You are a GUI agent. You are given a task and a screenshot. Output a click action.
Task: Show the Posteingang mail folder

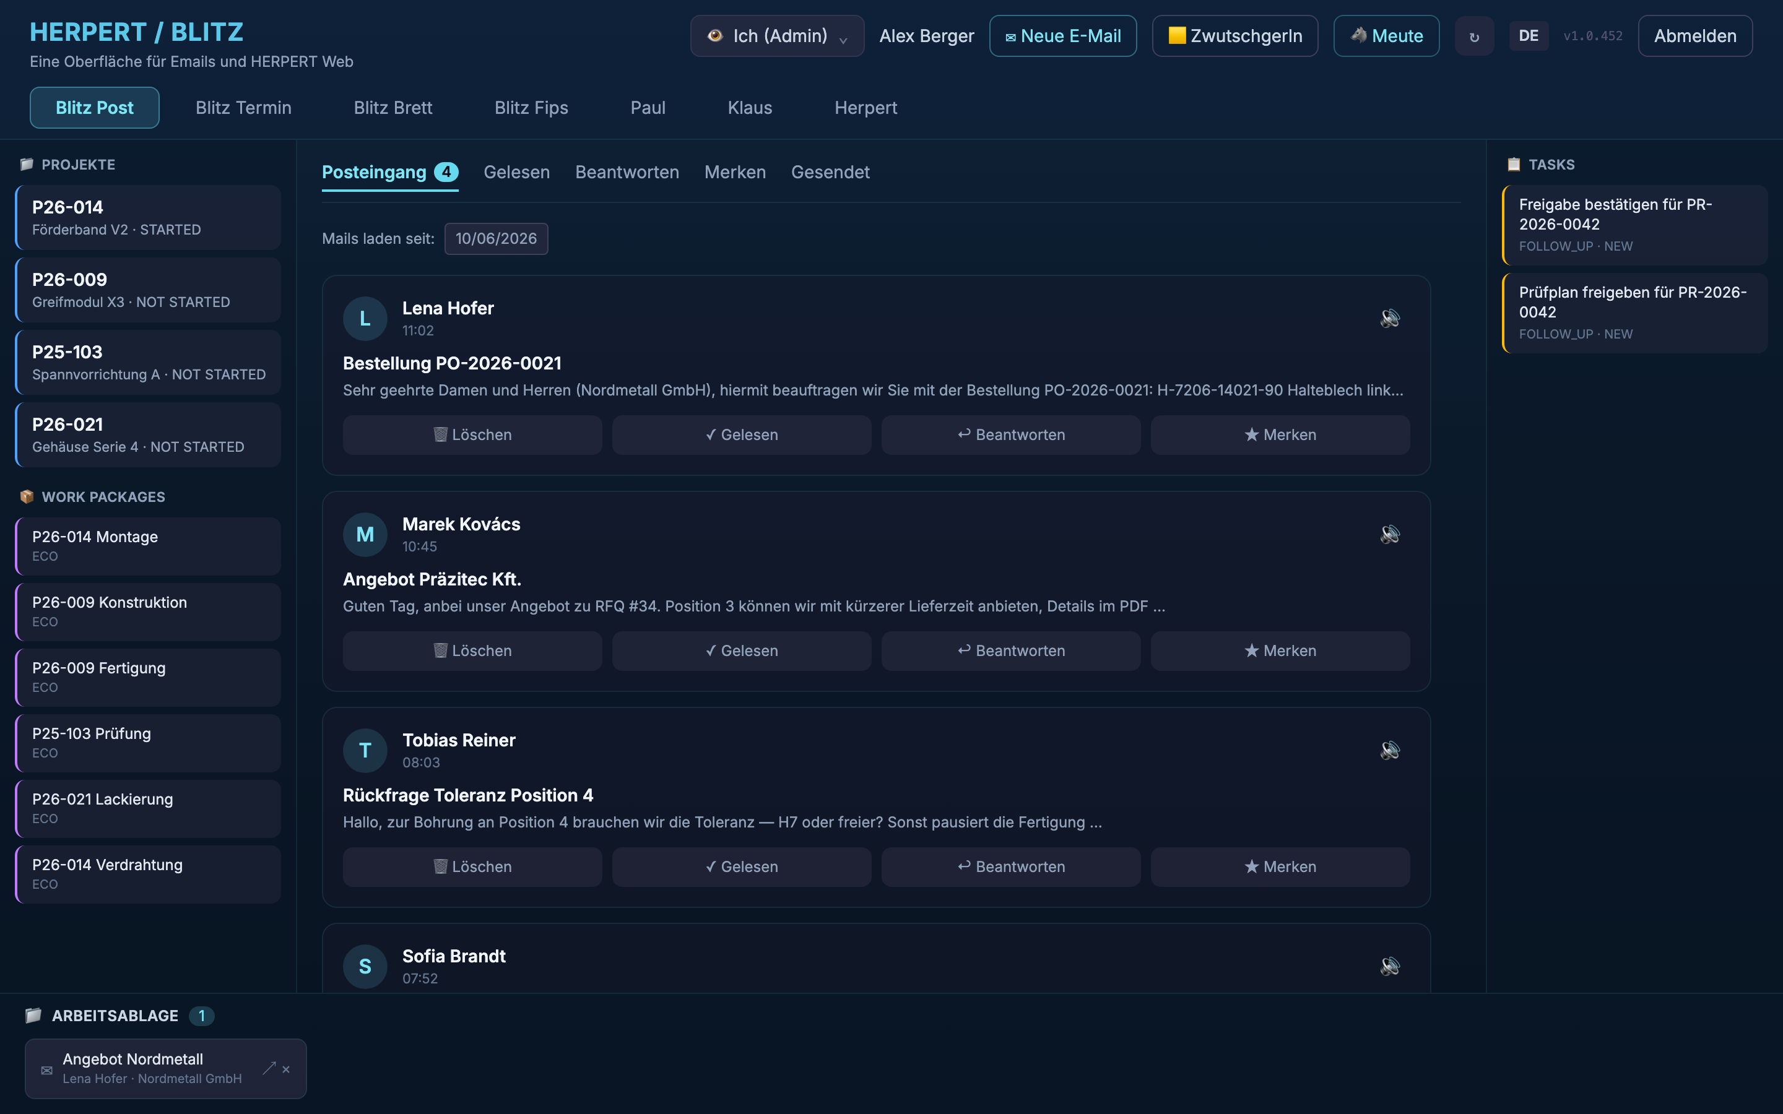pos(390,173)
